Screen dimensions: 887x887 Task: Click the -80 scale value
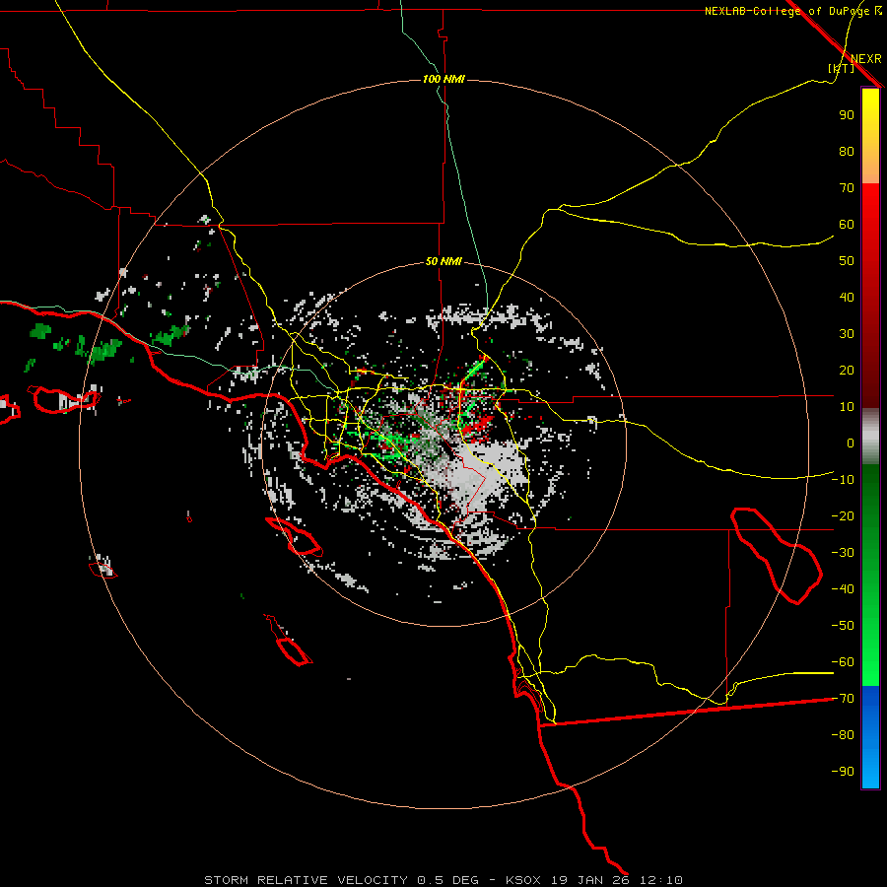843,735
